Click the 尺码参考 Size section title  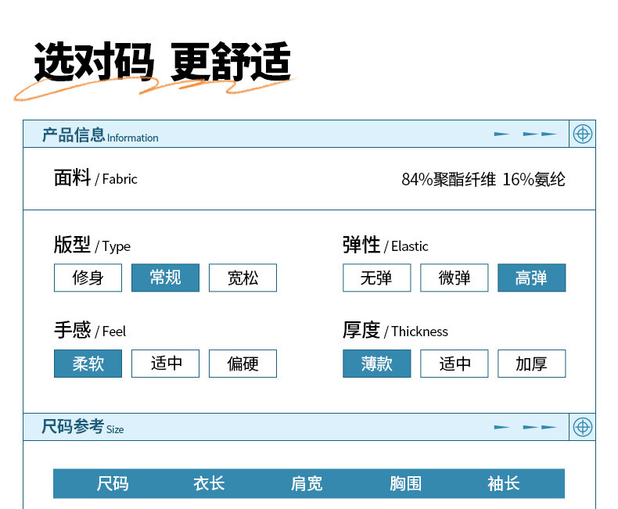[x=83, y=427]
